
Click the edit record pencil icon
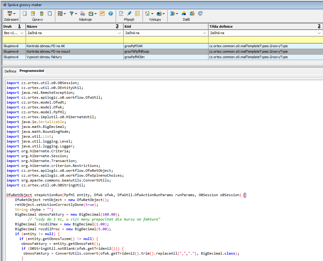pyautogui.click(x=33, y=14)
